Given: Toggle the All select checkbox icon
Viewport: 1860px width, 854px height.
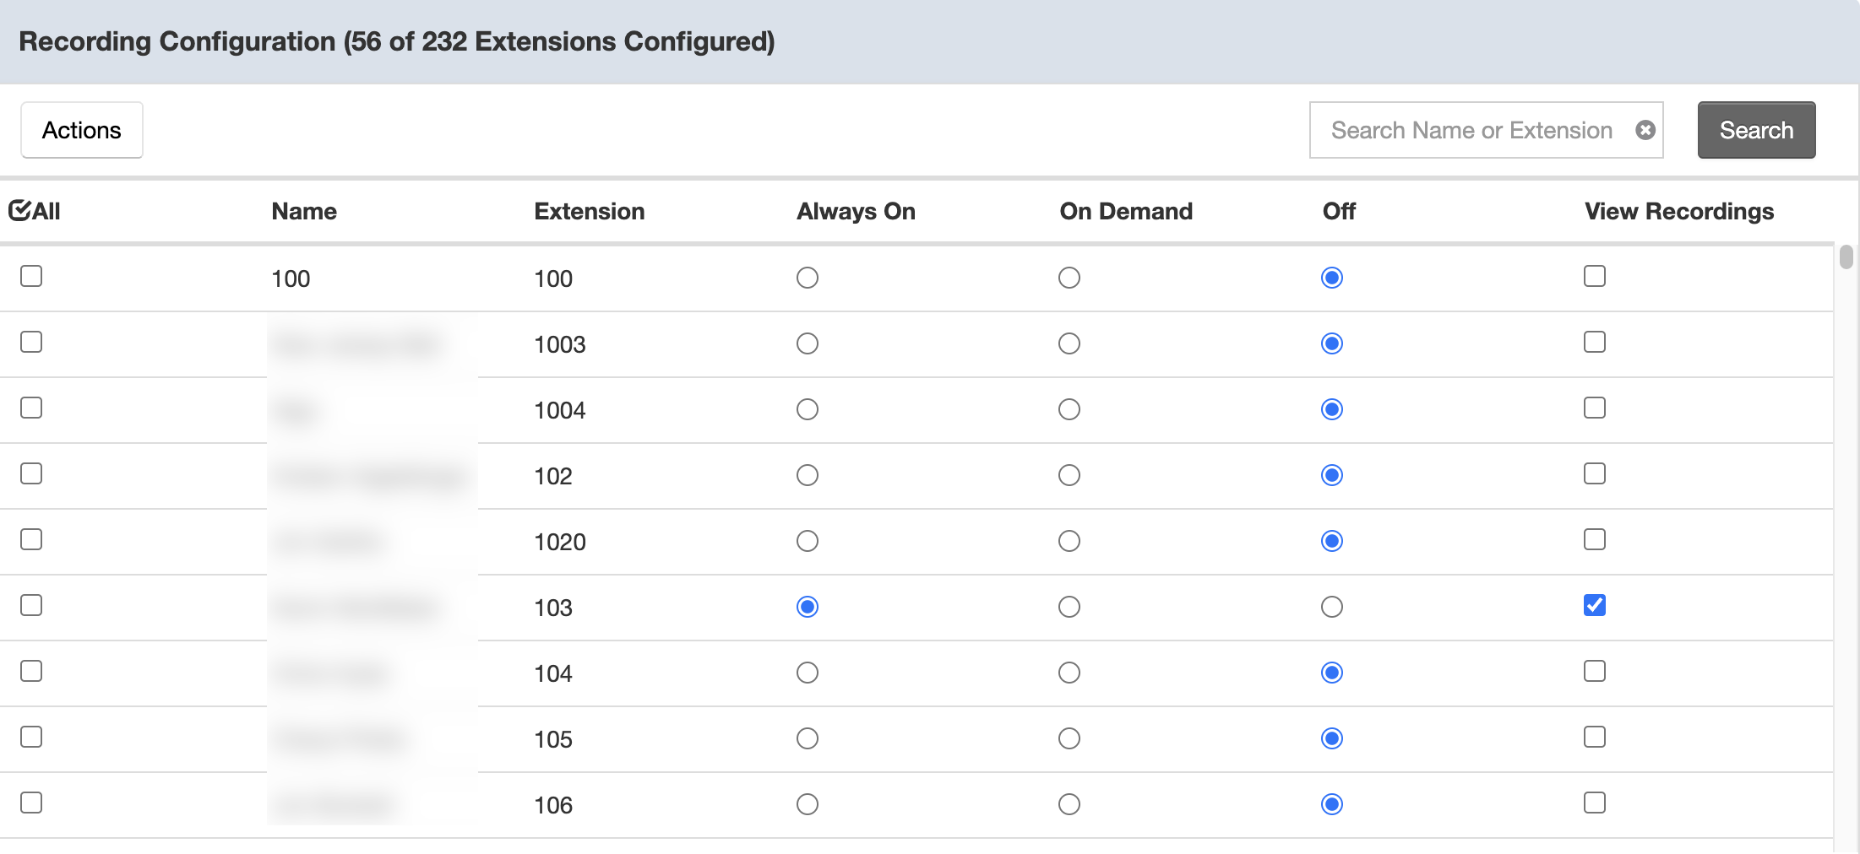Looking at the screenshot, I should [x=20, y=210].
